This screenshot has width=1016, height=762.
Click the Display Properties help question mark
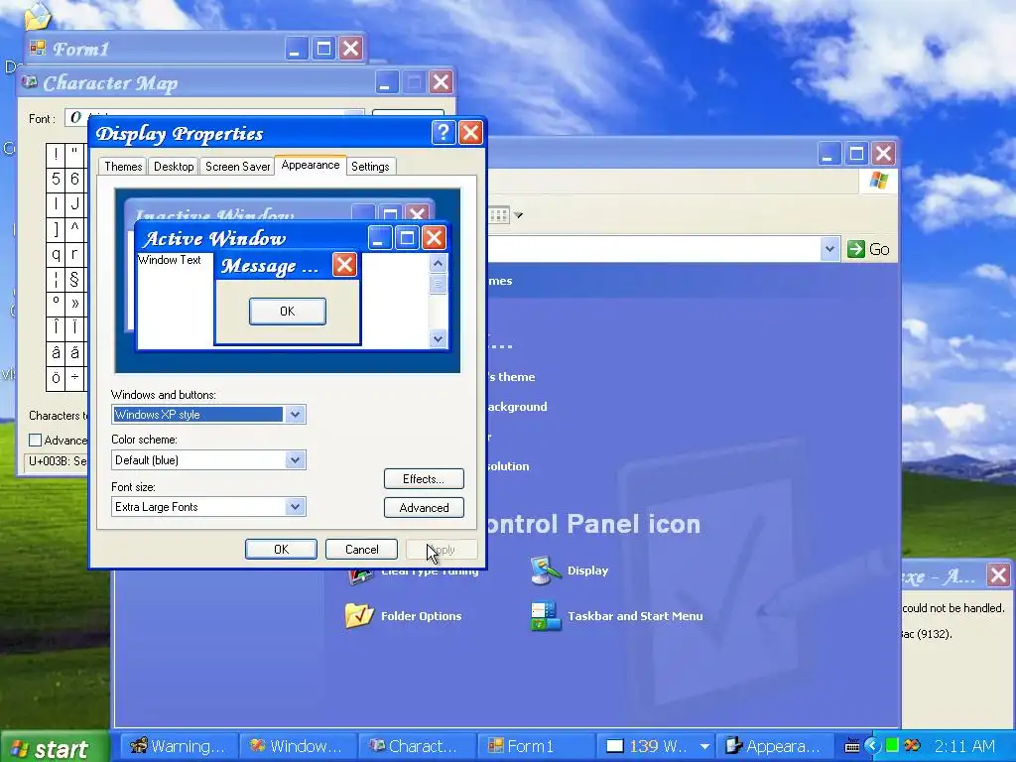click(444, 133)
